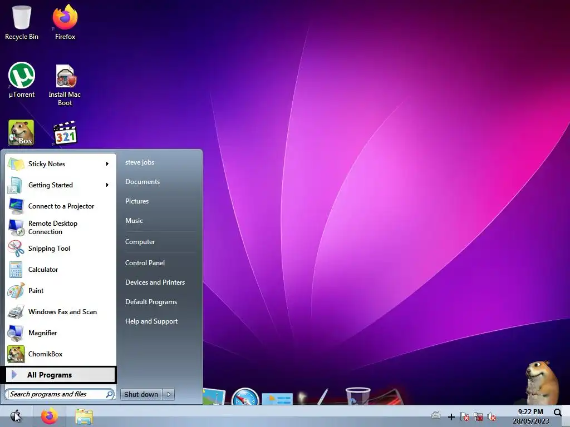Screen dimensions: 570x427
Task: Click the search magnifier icon in Start menu search box
Action: (x=109, y=394)
